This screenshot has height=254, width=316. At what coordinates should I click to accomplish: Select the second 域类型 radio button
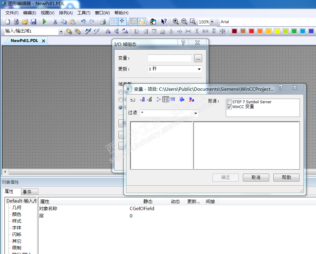121,100
